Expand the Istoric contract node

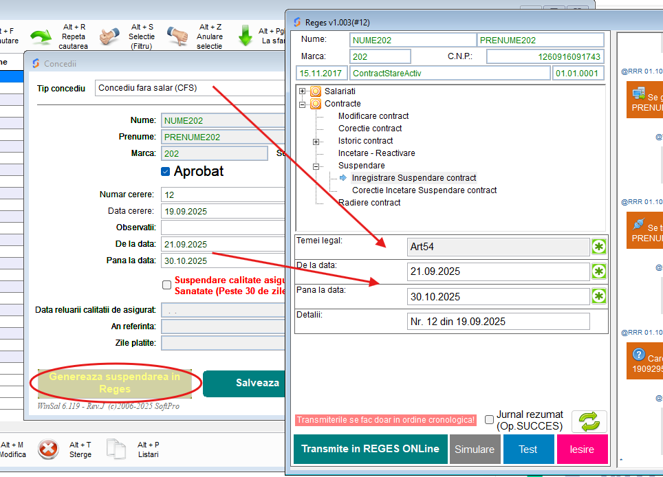click(x=316, y=141)
